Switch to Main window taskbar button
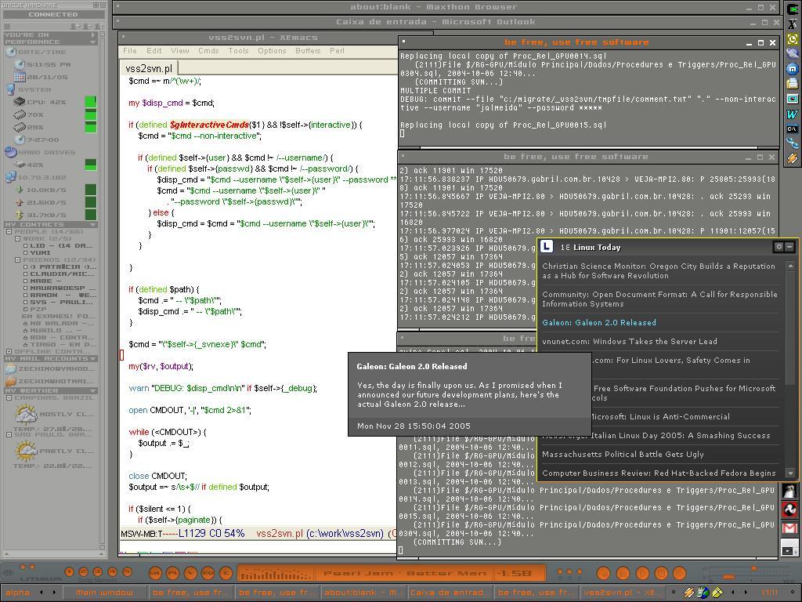Image resolution: width=802 pixels, height=602 pixels. 105,593
